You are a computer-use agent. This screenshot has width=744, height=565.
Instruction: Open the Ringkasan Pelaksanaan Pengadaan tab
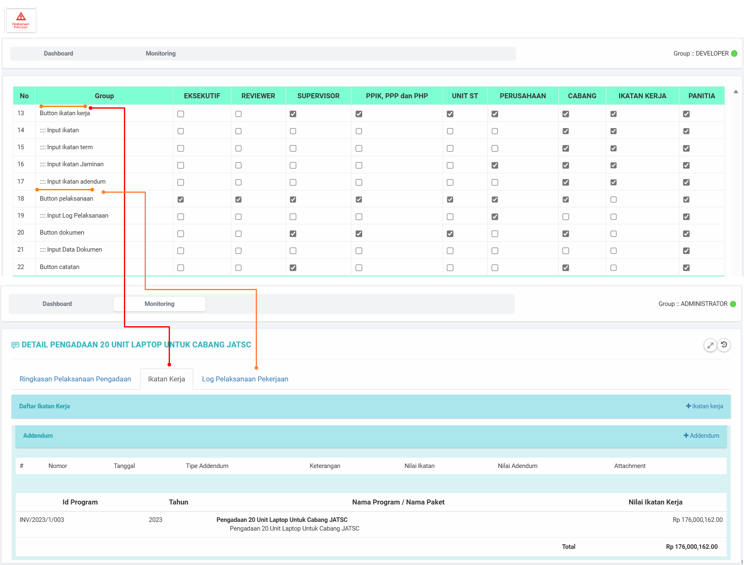(75, 379)
